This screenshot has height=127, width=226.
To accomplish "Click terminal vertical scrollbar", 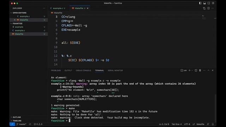I will point(215,108).
